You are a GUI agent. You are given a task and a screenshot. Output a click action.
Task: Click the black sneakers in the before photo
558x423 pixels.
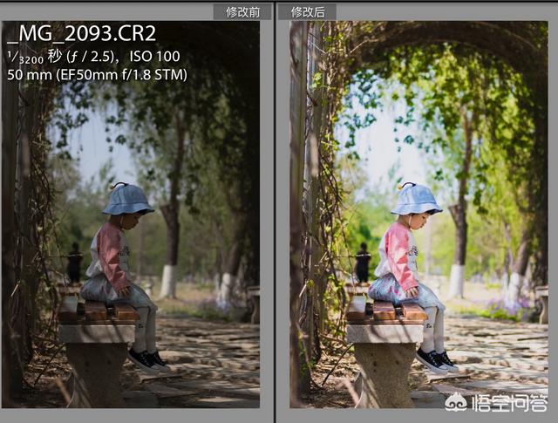[x=149, y=359]
